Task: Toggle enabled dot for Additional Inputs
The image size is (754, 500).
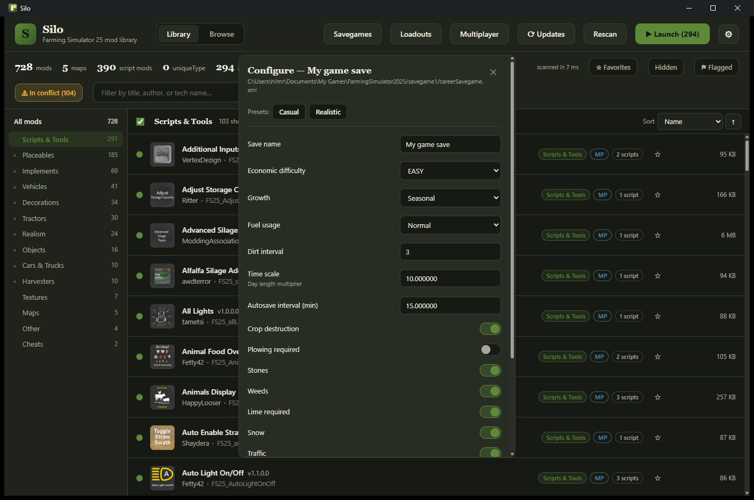Action: tap(140, 154)
